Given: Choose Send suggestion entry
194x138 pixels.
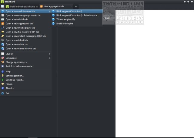Looking at the screenshot, I should pos(26,76).
